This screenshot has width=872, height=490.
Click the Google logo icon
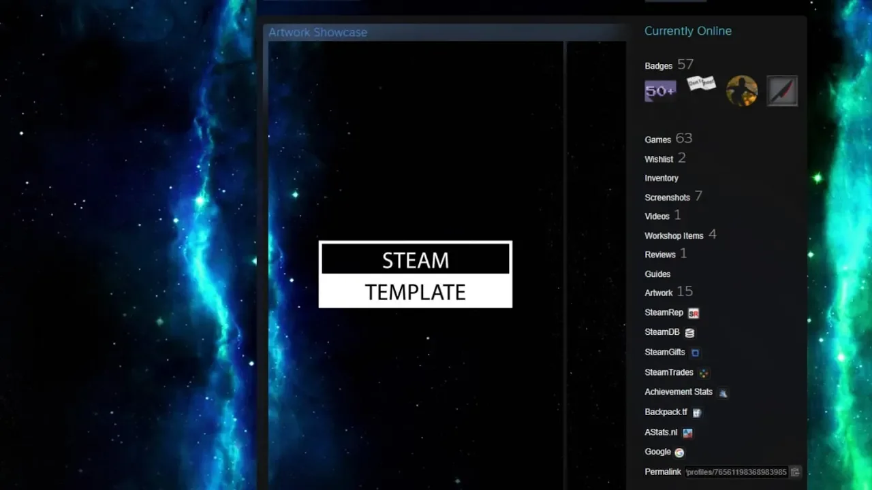pos(679,453)
